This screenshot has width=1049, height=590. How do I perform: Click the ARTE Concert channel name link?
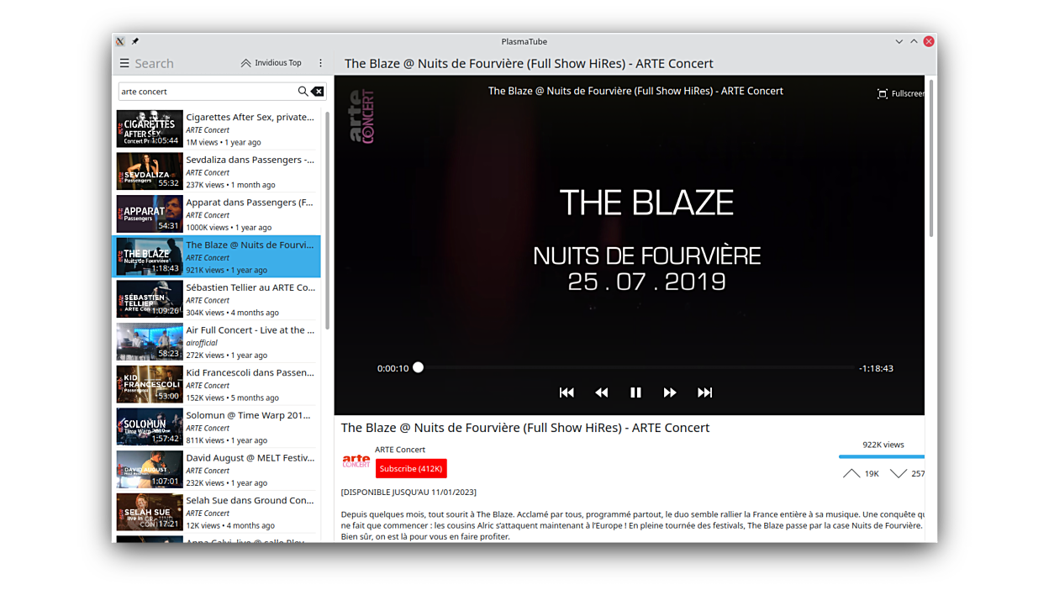coord(400,450)
